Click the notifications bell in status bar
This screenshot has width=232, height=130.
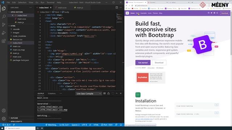click(121, 125)
